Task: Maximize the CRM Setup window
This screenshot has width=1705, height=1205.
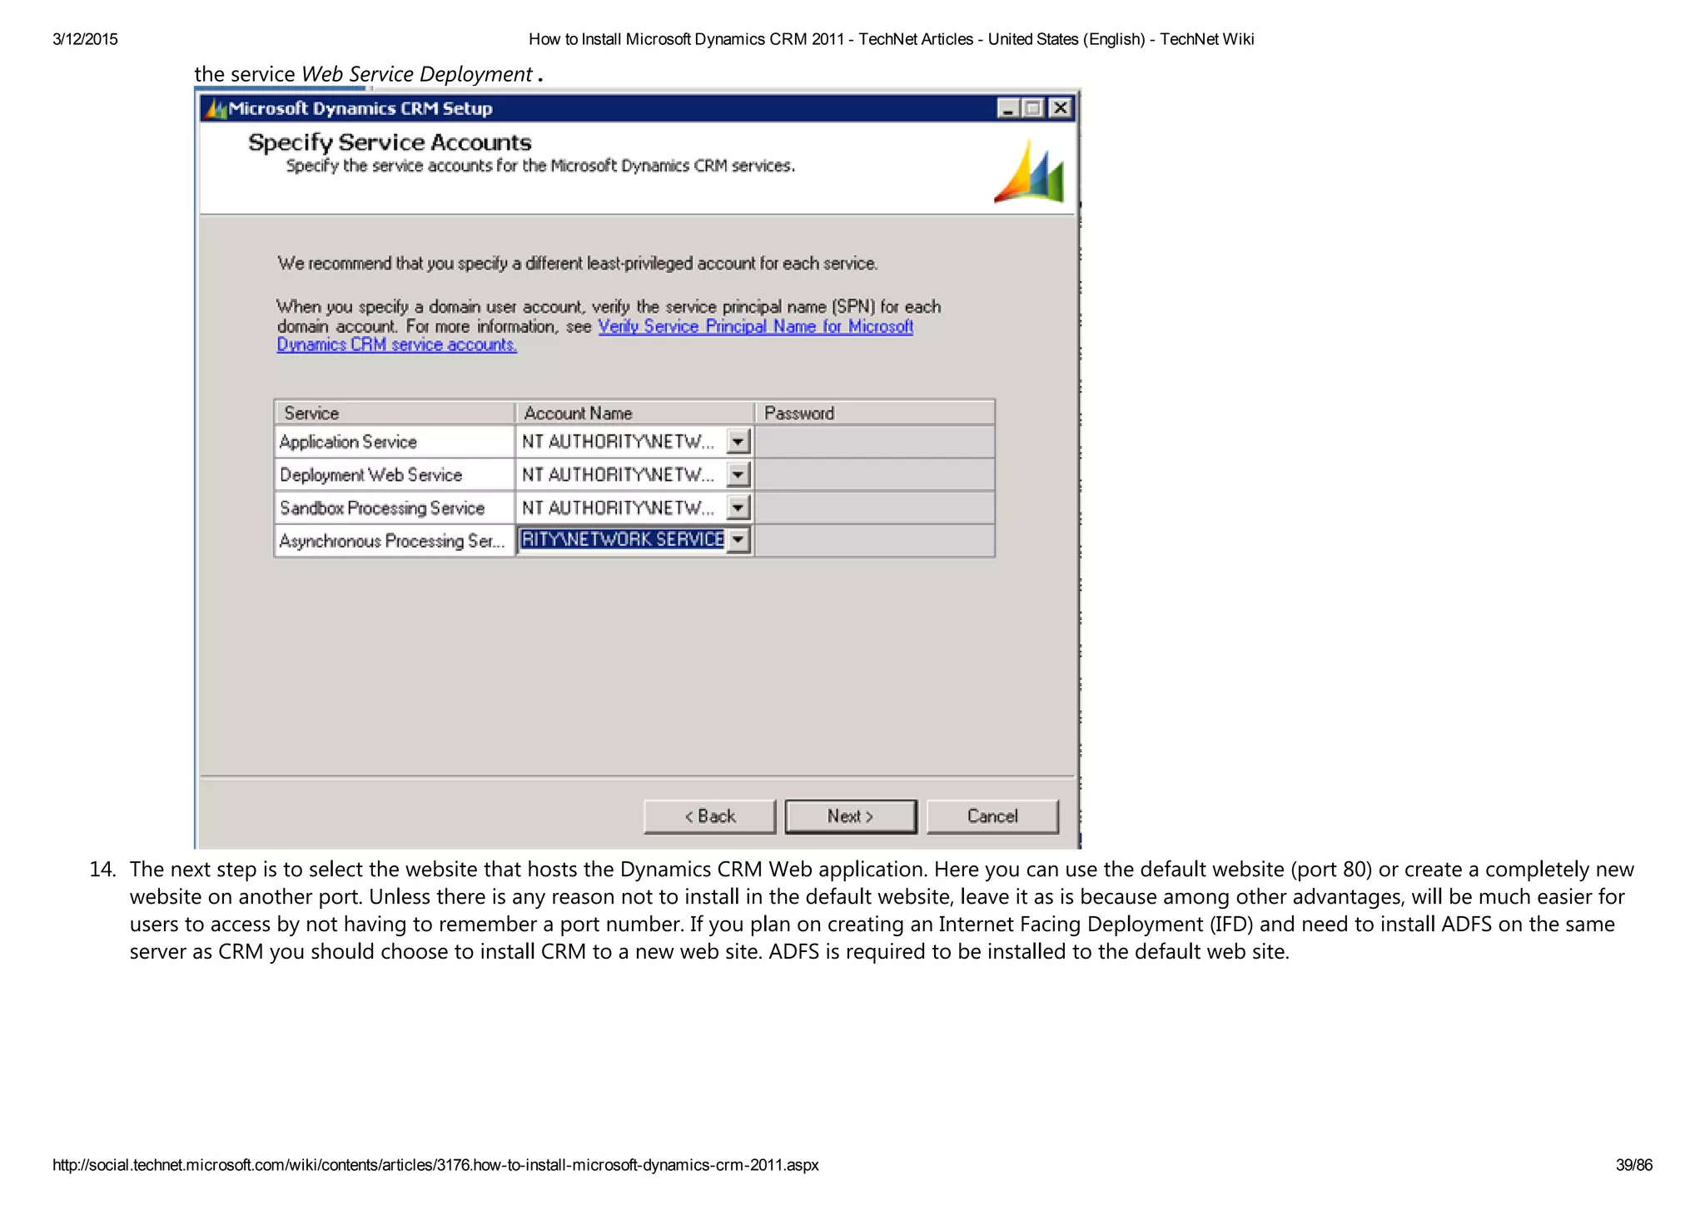Action: 1033,108
